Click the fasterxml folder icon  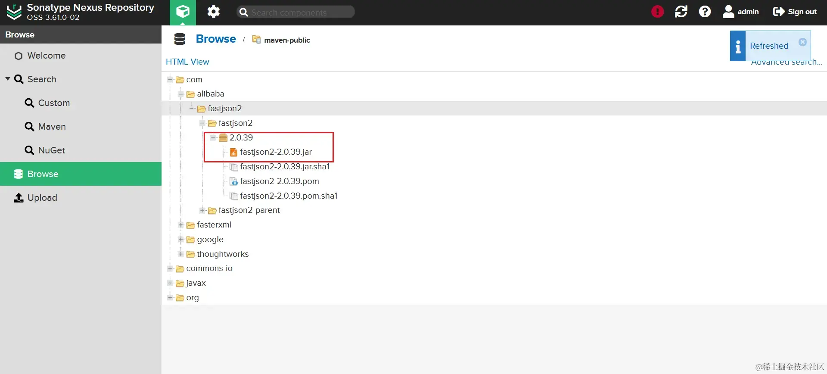(190, 225)
